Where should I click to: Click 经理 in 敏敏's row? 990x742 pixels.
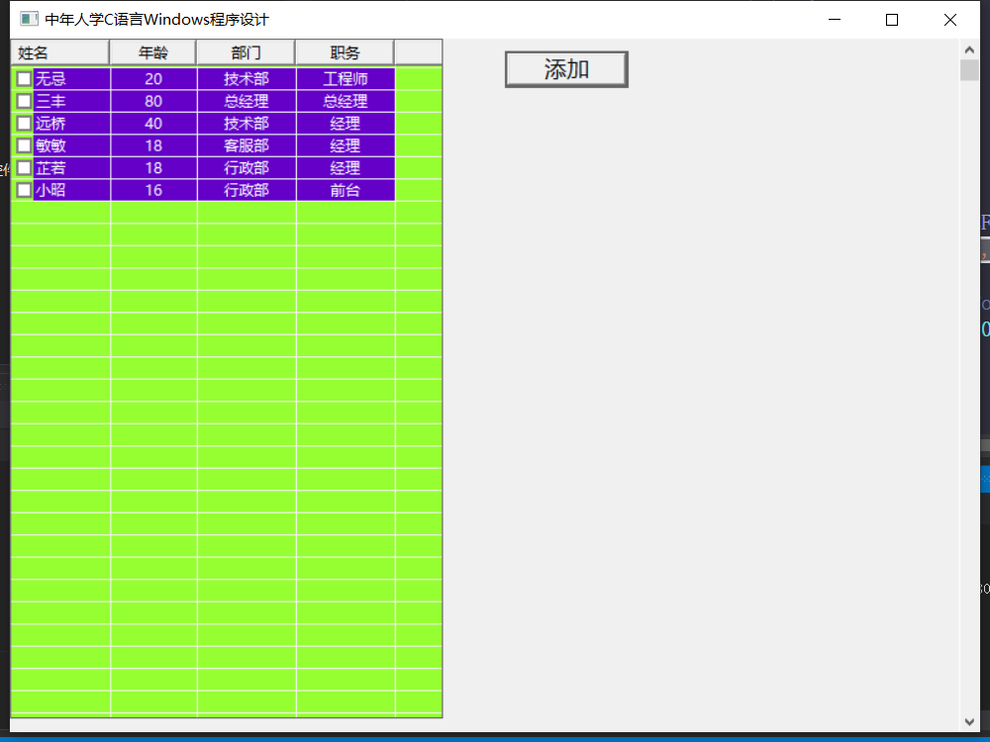click(x=346, y=145)
